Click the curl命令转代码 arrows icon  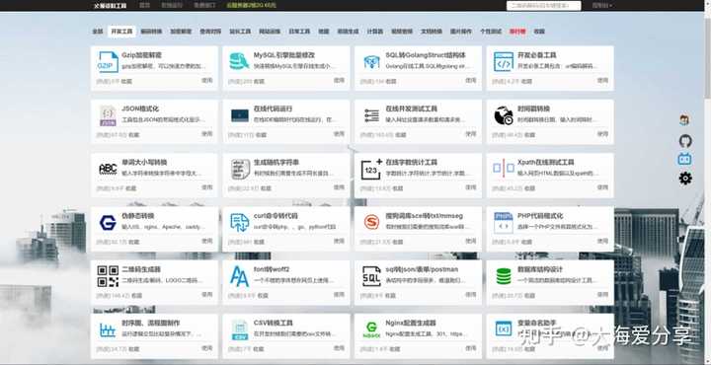[239, 223]
